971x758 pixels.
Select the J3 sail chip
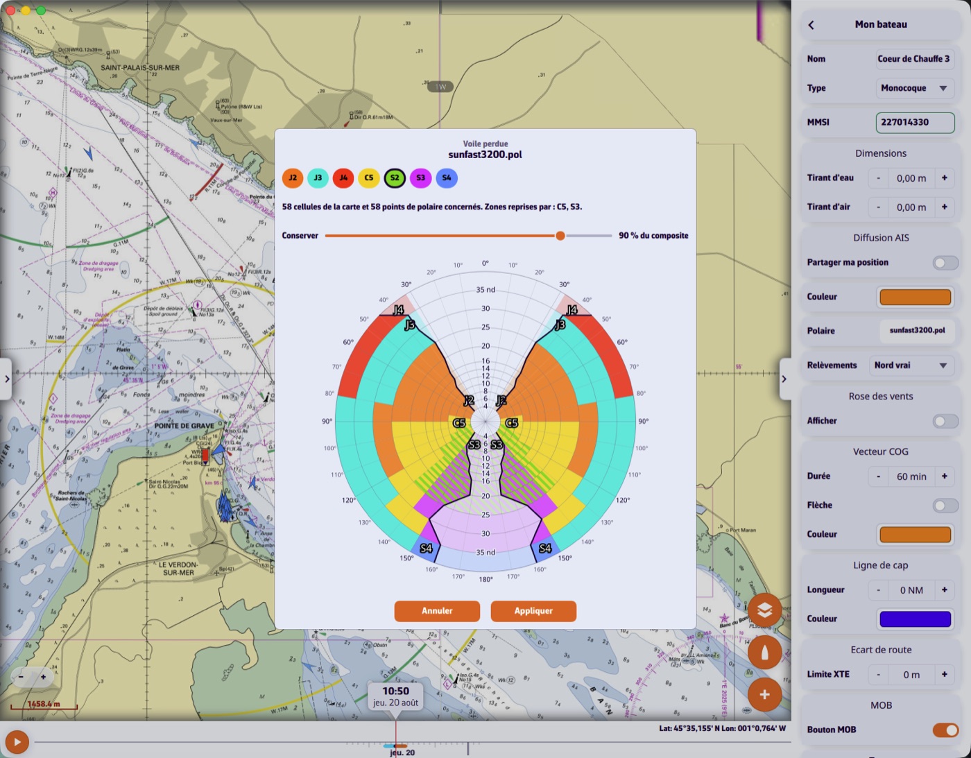point(318,178)
